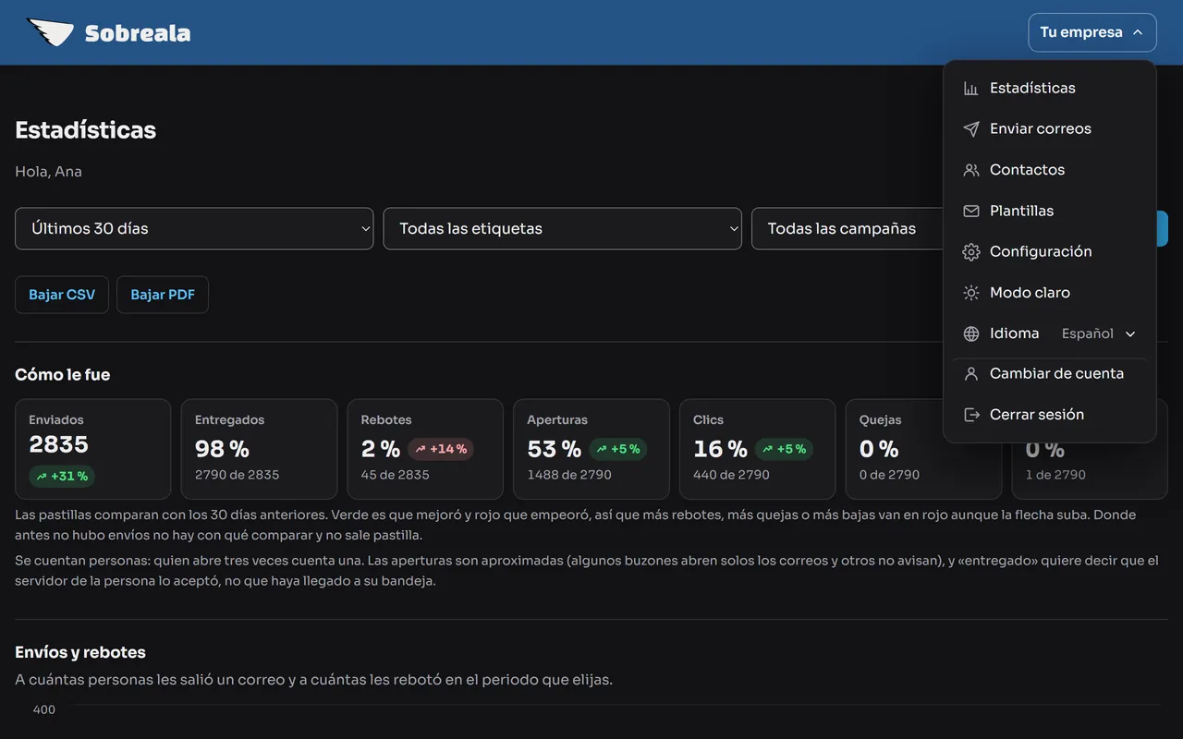Download the report with Bajar CSV
This screenshot has height=739, width=1183.
click(62, 295)
